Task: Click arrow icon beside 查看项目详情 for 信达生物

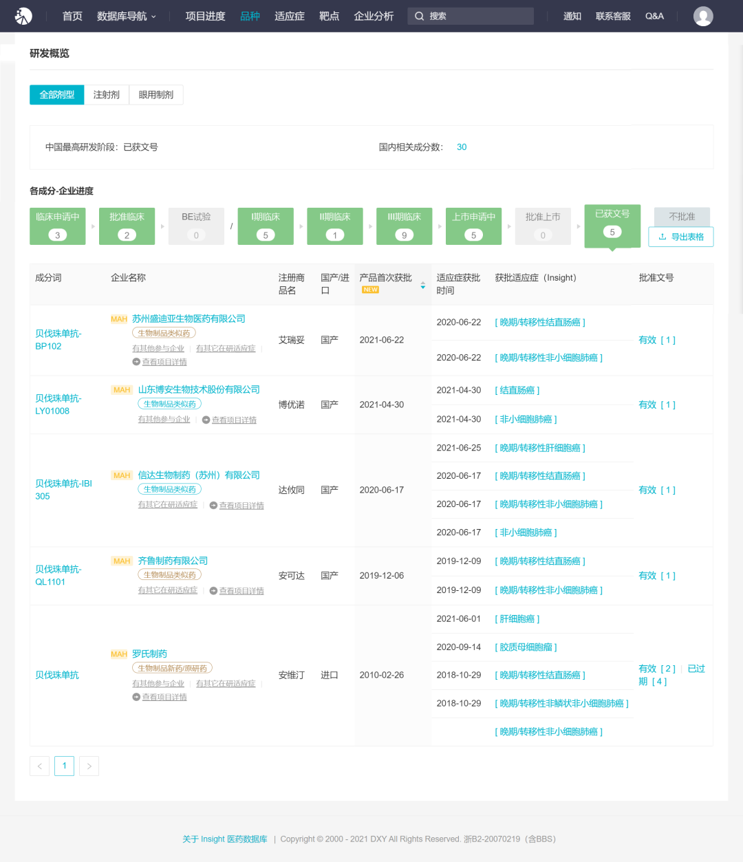Action: [213, 506]
